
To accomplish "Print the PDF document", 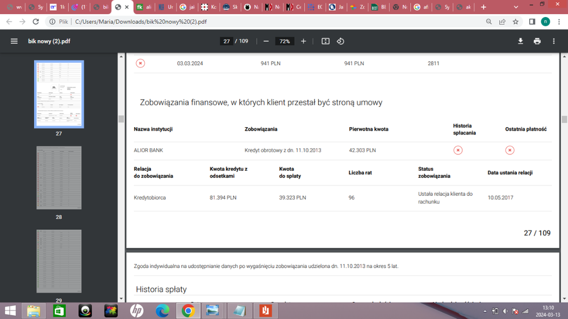I will tap(537, 41).
